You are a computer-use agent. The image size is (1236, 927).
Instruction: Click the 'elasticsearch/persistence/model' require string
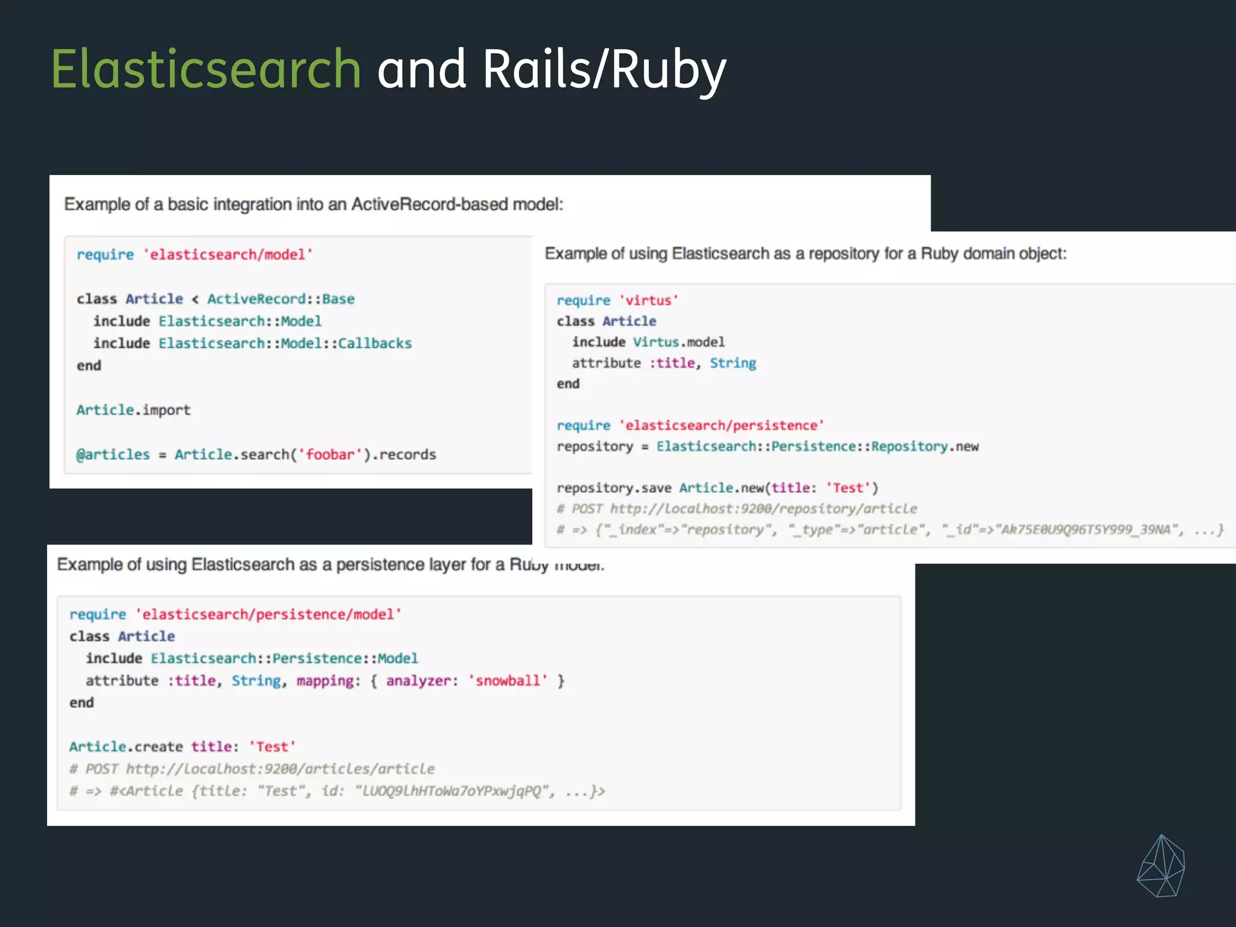[x=268, y=614]
